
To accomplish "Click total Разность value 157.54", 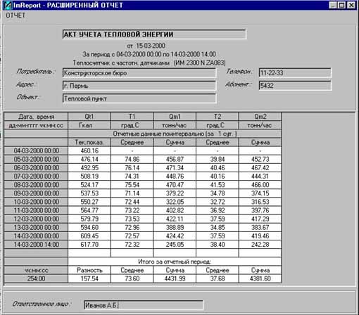I will coord(89,278).
